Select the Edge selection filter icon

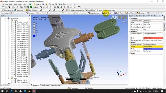coord(25,7)
